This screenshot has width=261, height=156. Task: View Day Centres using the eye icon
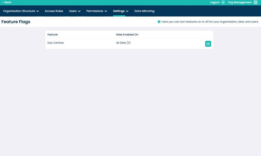pos(208,44)
